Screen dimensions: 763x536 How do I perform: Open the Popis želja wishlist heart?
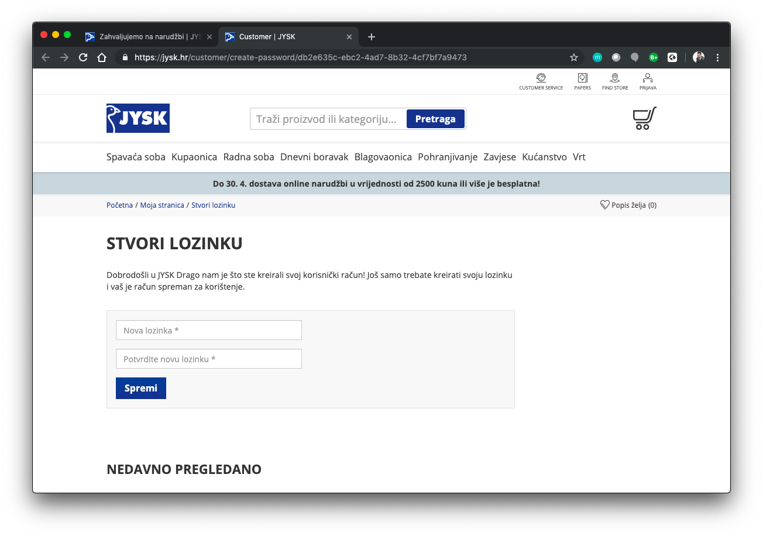click(x=605, y=205)
